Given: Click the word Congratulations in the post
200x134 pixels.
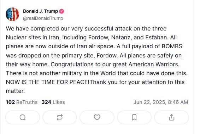Looking at the screenshot, I should tap(72, 64).
